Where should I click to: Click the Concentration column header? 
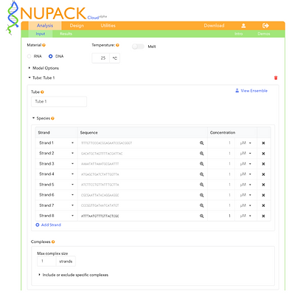coord(223,132)
